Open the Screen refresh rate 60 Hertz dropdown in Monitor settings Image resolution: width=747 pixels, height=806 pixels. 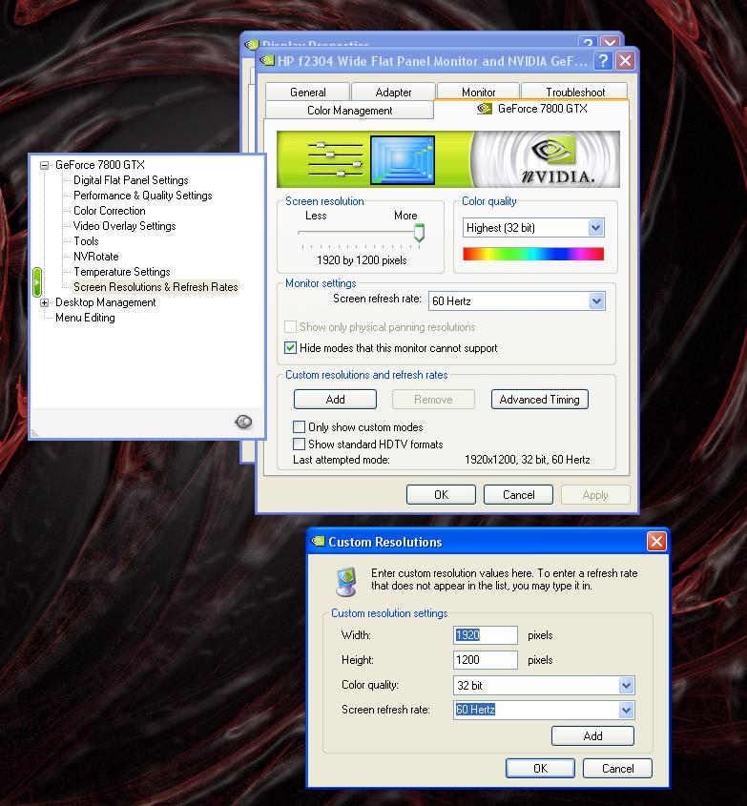596,301
